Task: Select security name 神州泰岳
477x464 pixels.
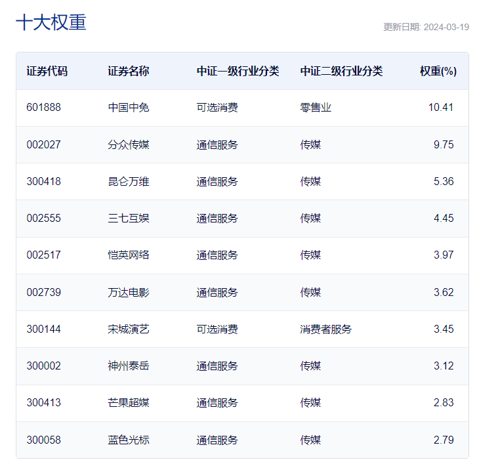Action: tap(129, 366)
